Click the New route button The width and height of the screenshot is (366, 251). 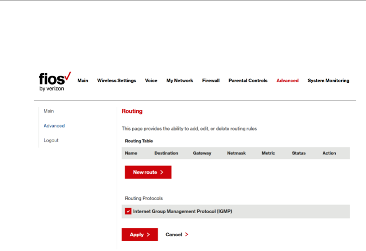click(x=148, y=172)
